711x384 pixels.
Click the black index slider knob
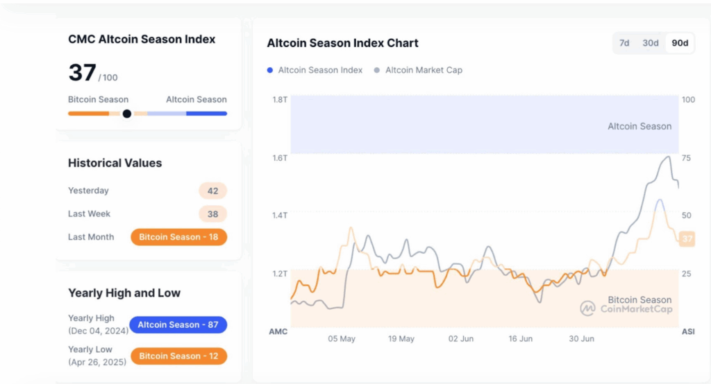point(127,114)
